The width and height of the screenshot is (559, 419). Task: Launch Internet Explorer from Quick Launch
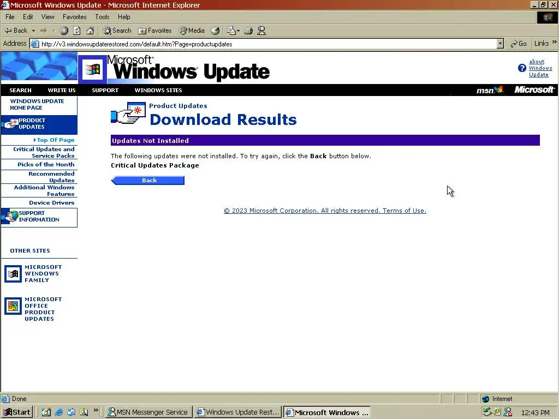click(59, 412)
